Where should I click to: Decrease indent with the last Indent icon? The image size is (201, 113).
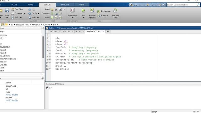tap(60, 18)
